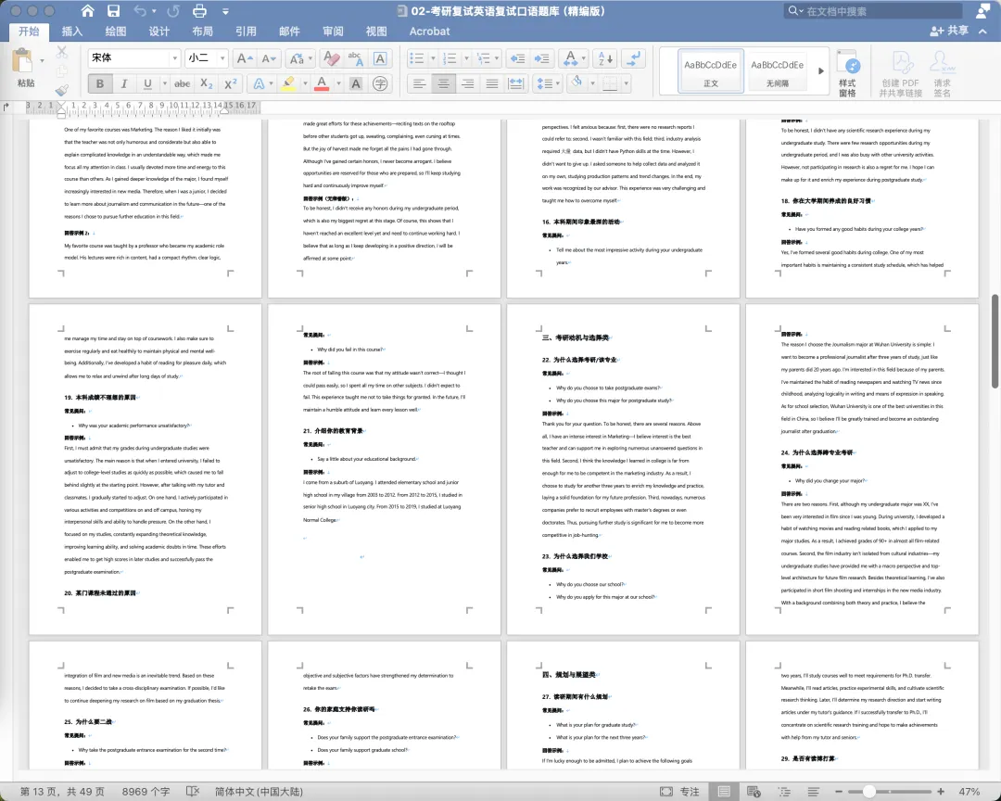Clear all formatting with eraser icon

331,58
